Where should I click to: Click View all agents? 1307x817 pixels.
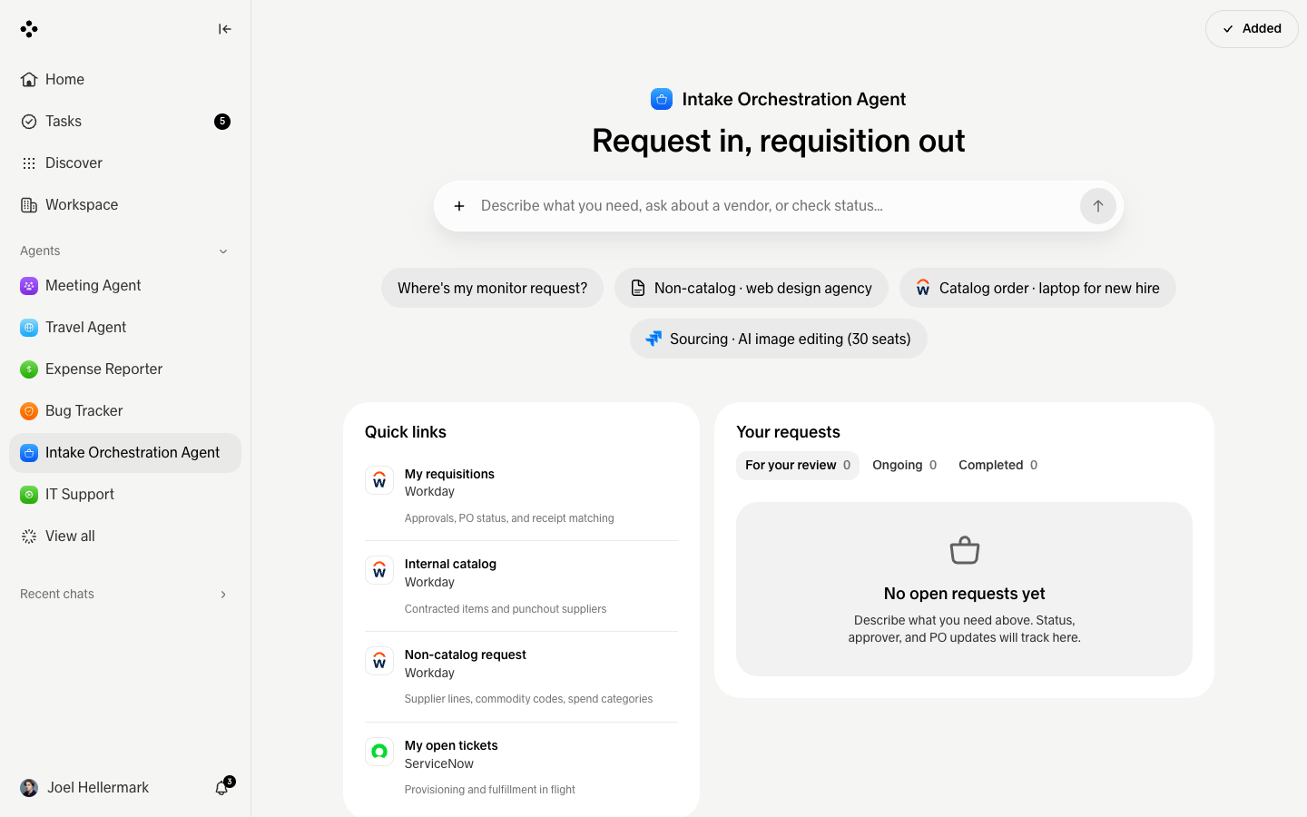coord(125,536)
